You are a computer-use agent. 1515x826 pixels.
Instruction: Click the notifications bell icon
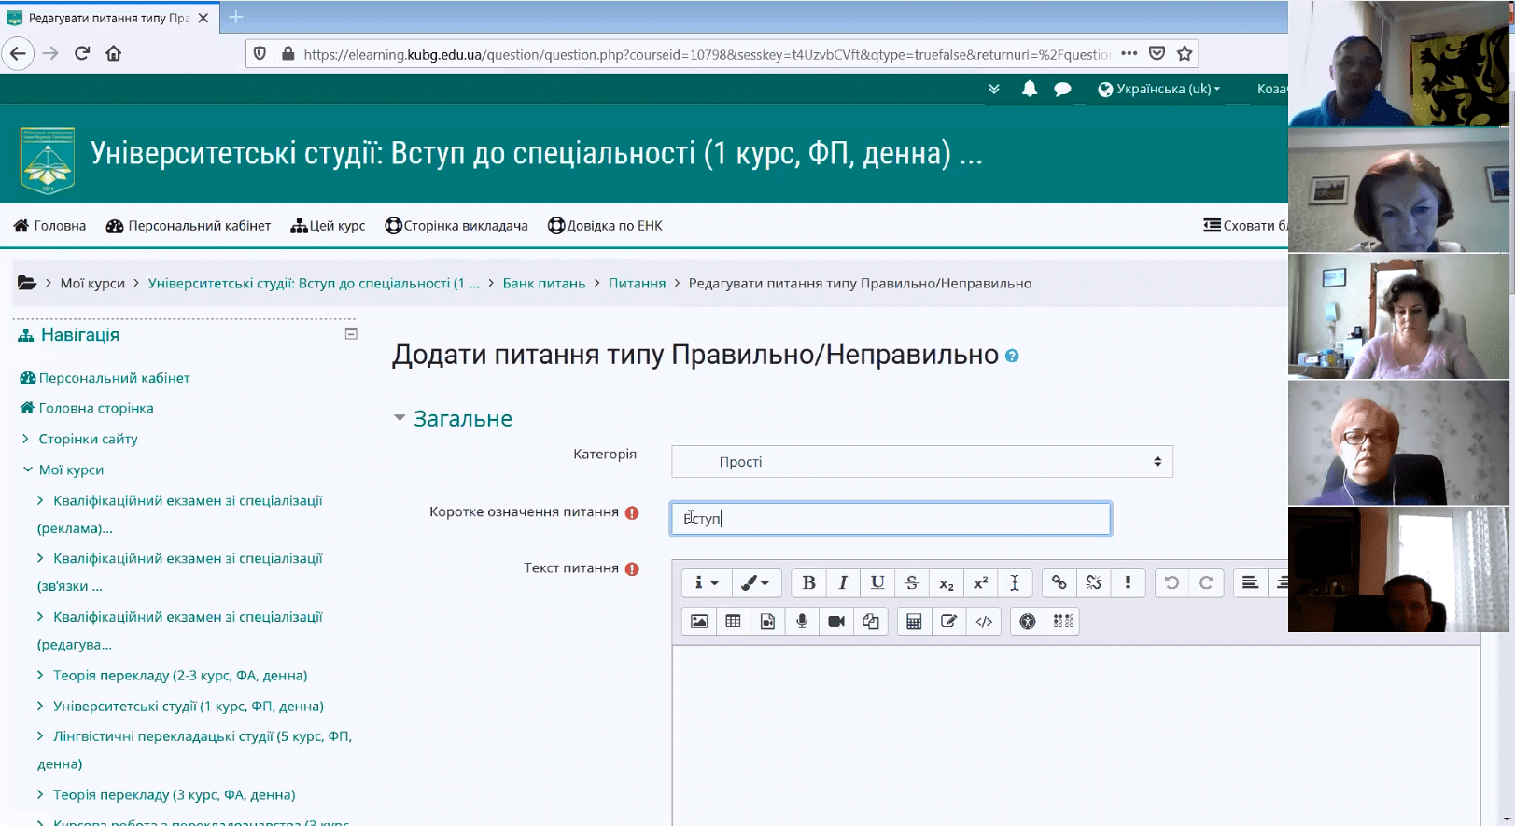click(x=1029, y=90)
